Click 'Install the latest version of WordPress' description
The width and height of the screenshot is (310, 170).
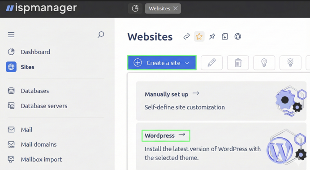(x=202, y=153)
